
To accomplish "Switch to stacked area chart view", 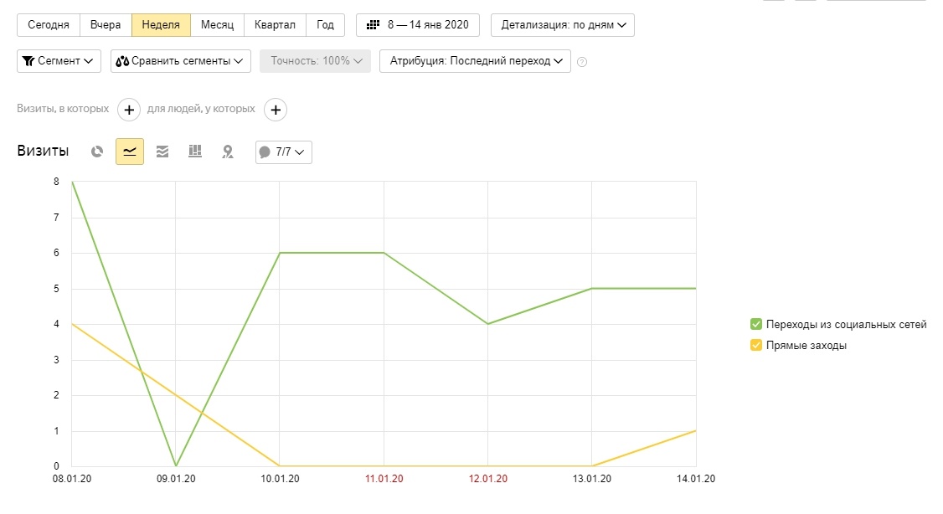I will (x=162, y=152).
